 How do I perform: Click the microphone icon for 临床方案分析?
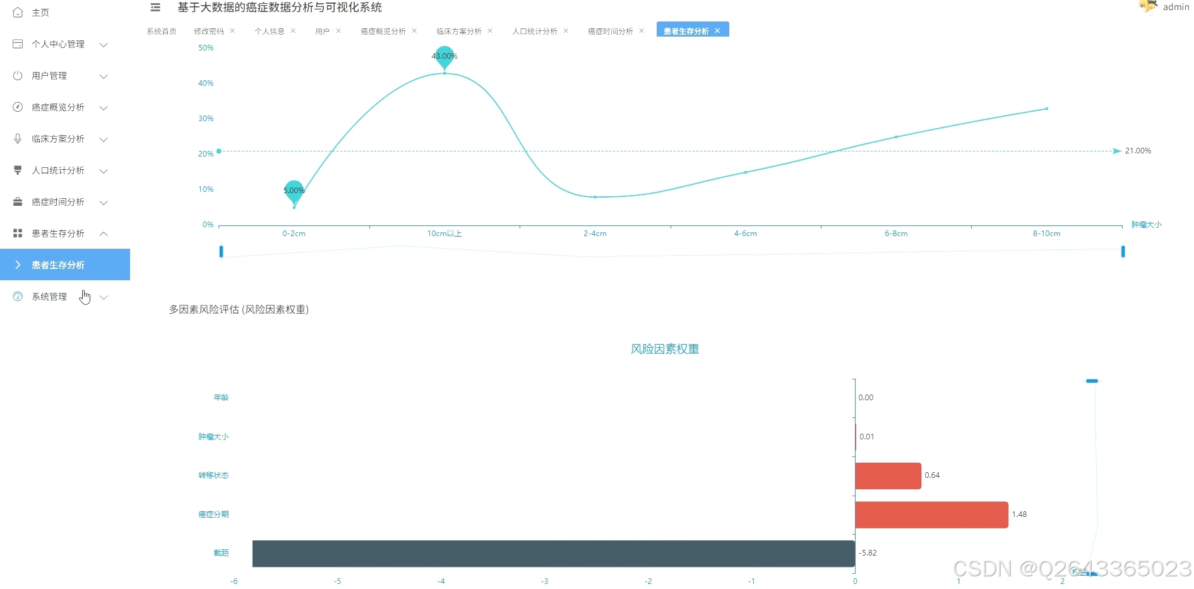tap(18, 138)
